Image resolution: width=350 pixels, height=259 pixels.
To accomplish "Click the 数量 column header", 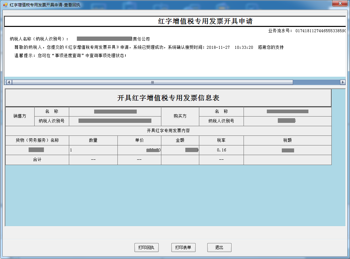I will coord(93,140).
